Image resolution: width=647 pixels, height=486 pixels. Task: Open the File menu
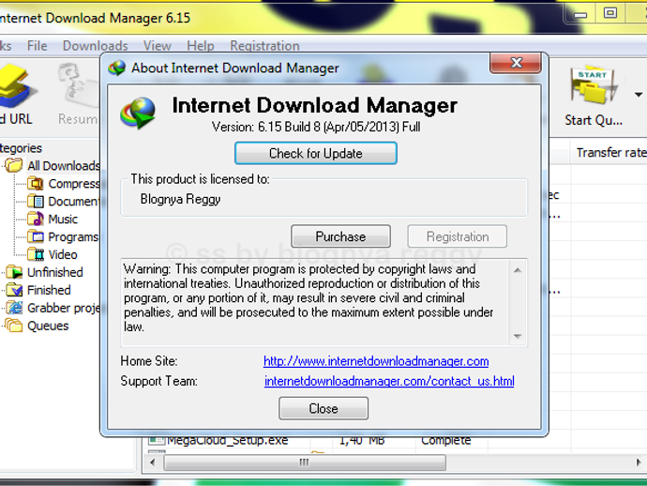tap(38, 45)
